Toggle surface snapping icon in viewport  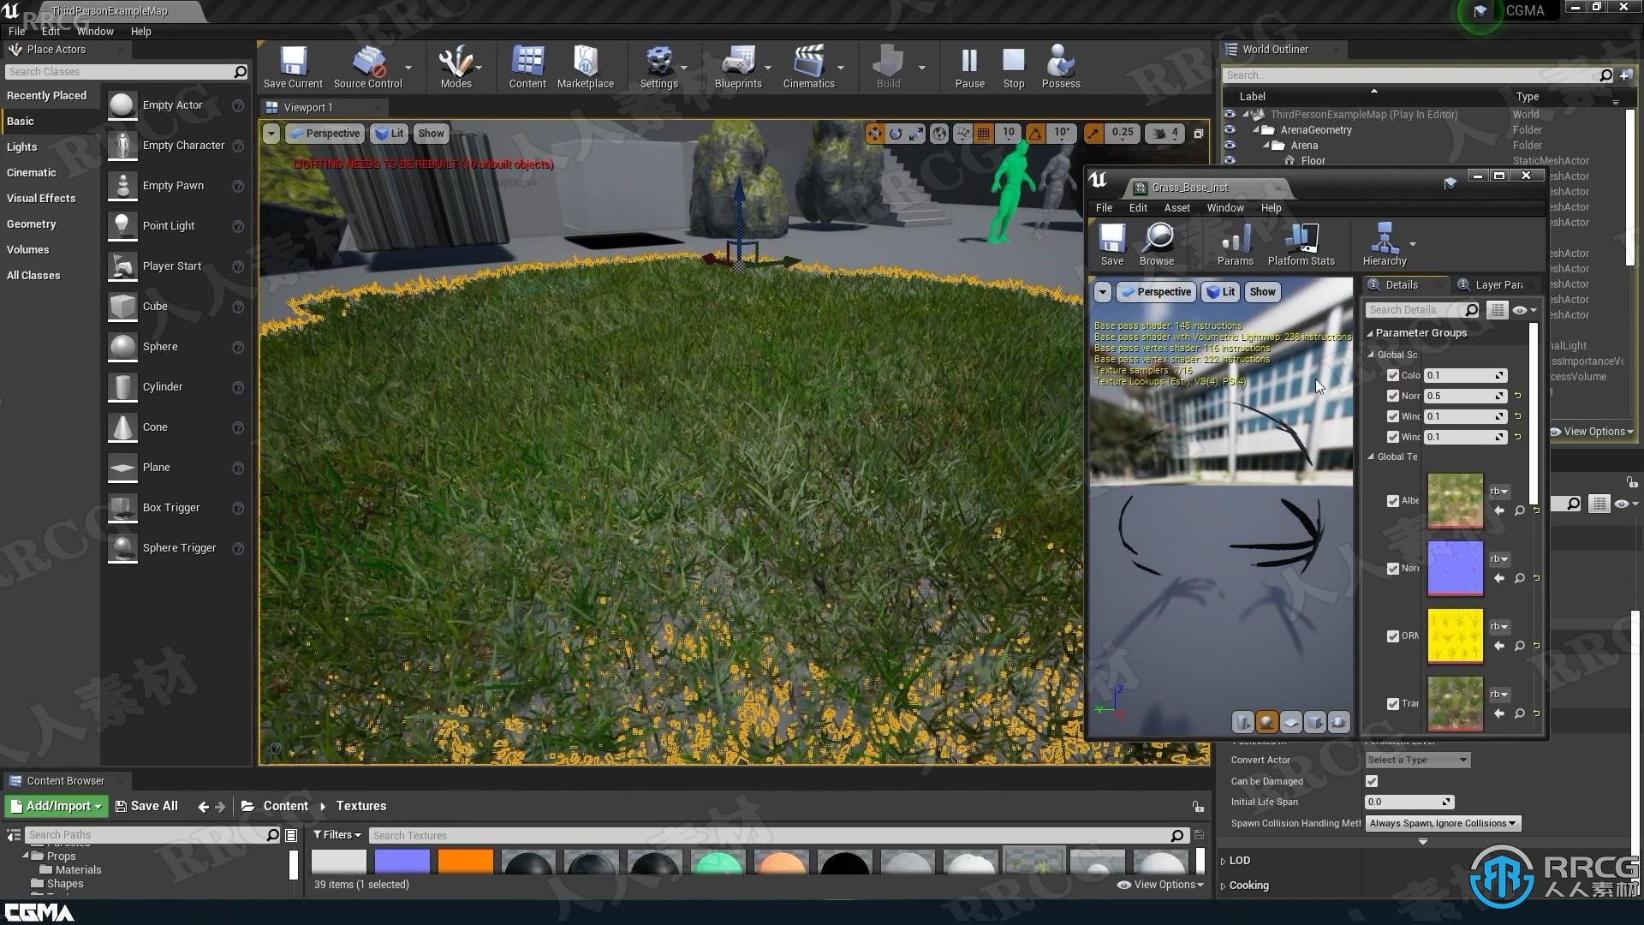click(x=963, y=134)
